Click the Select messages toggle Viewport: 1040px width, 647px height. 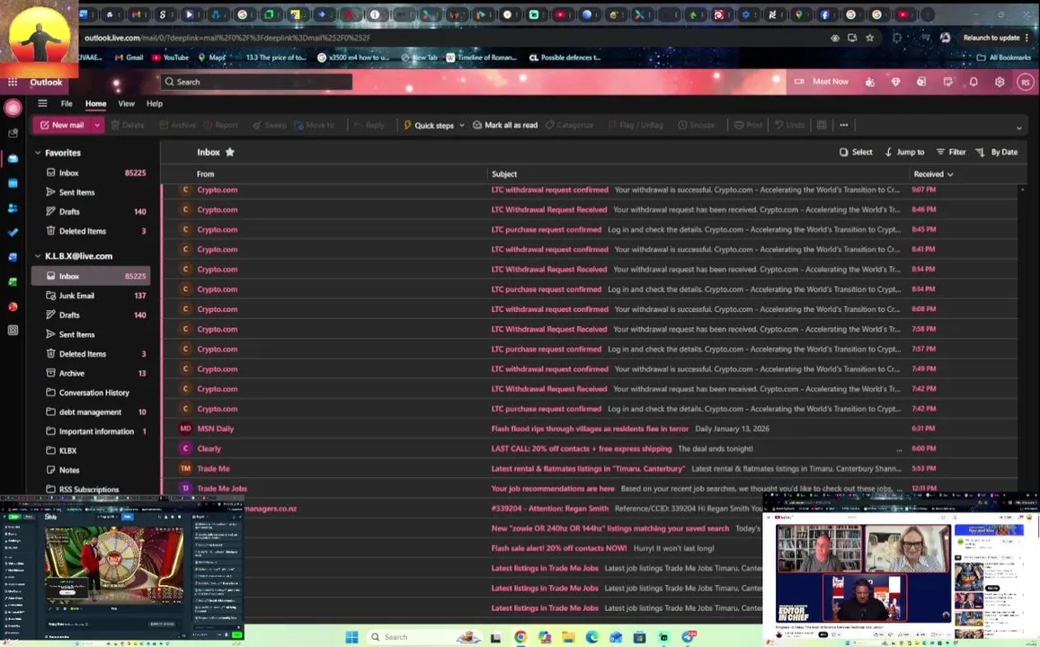[856, 152]
